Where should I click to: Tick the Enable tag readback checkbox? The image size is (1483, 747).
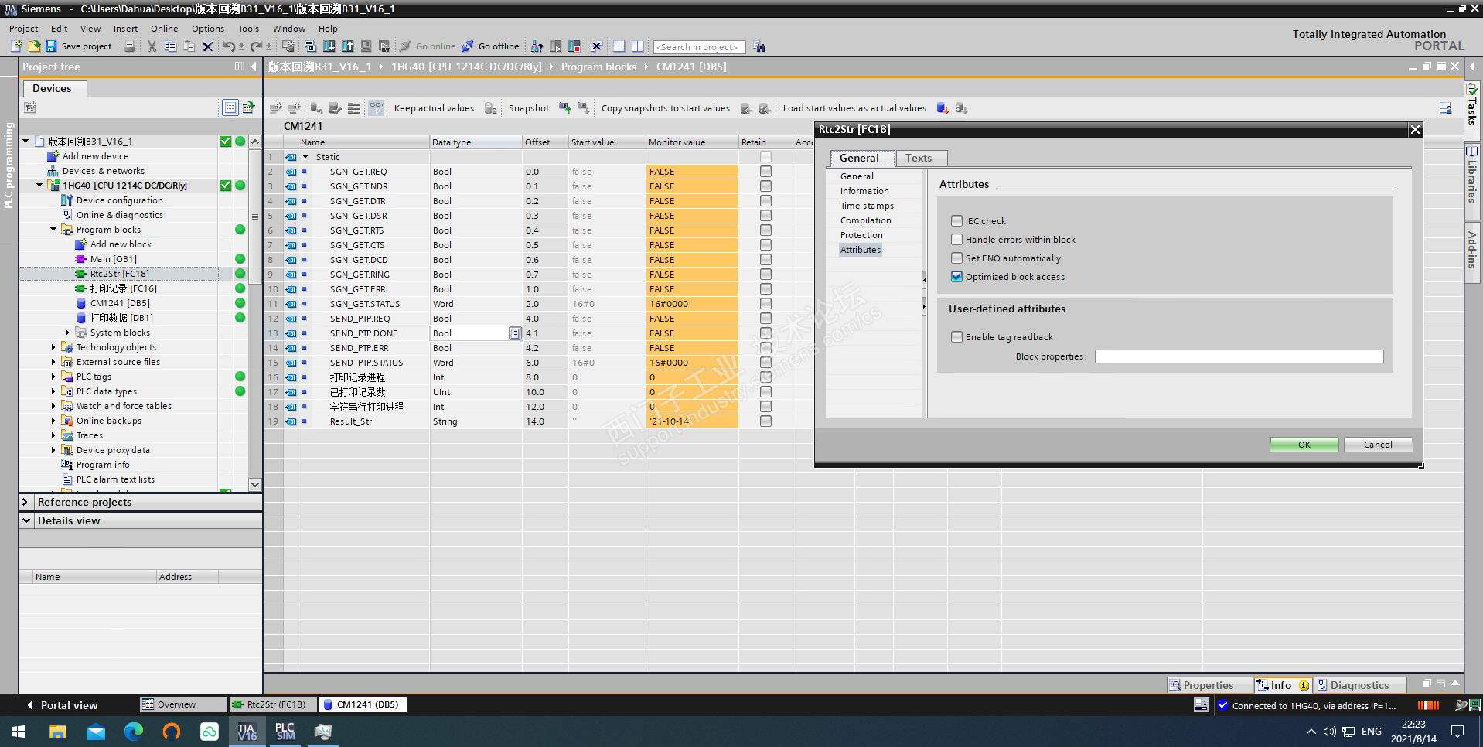point(956,337)
